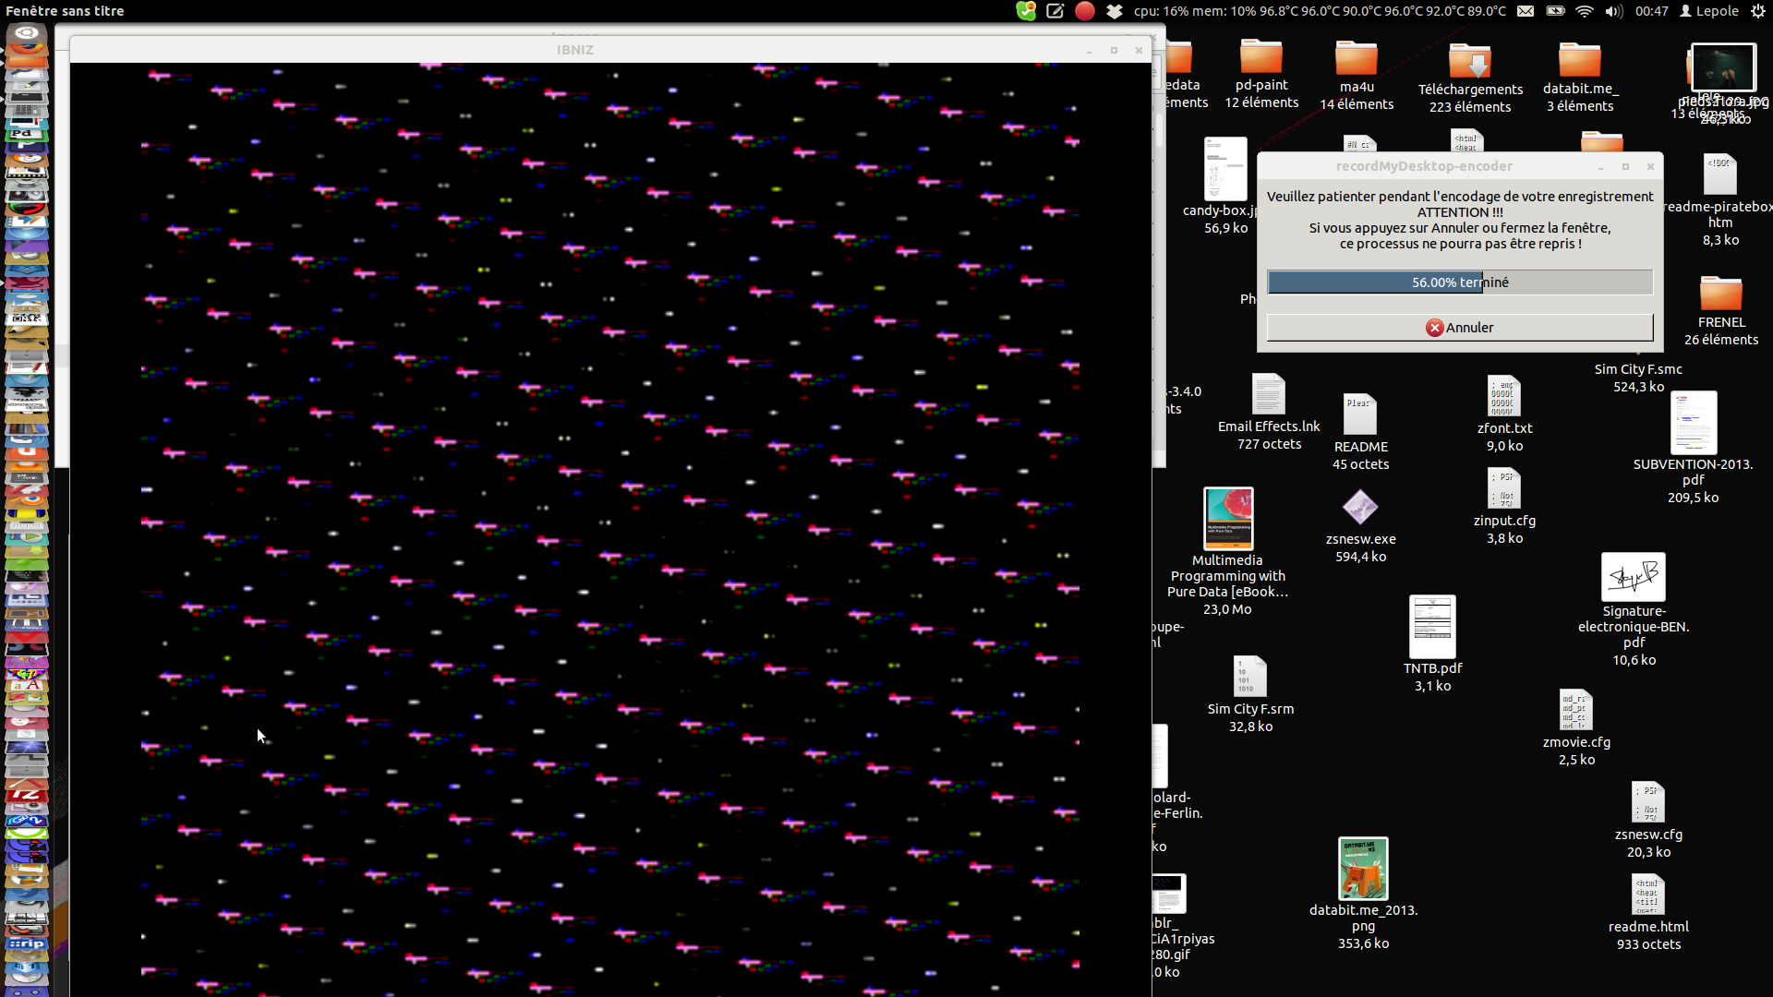
Task: Open the Wi-Fi network indicator
Action: [x=1585, y=11]
